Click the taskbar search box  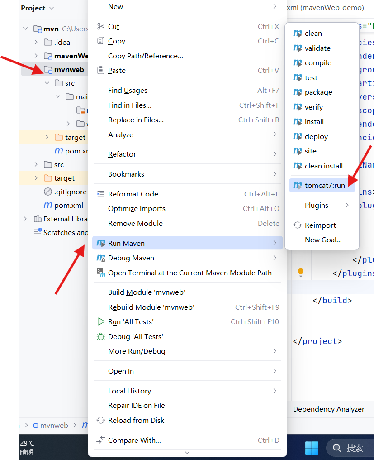(350, 448)
